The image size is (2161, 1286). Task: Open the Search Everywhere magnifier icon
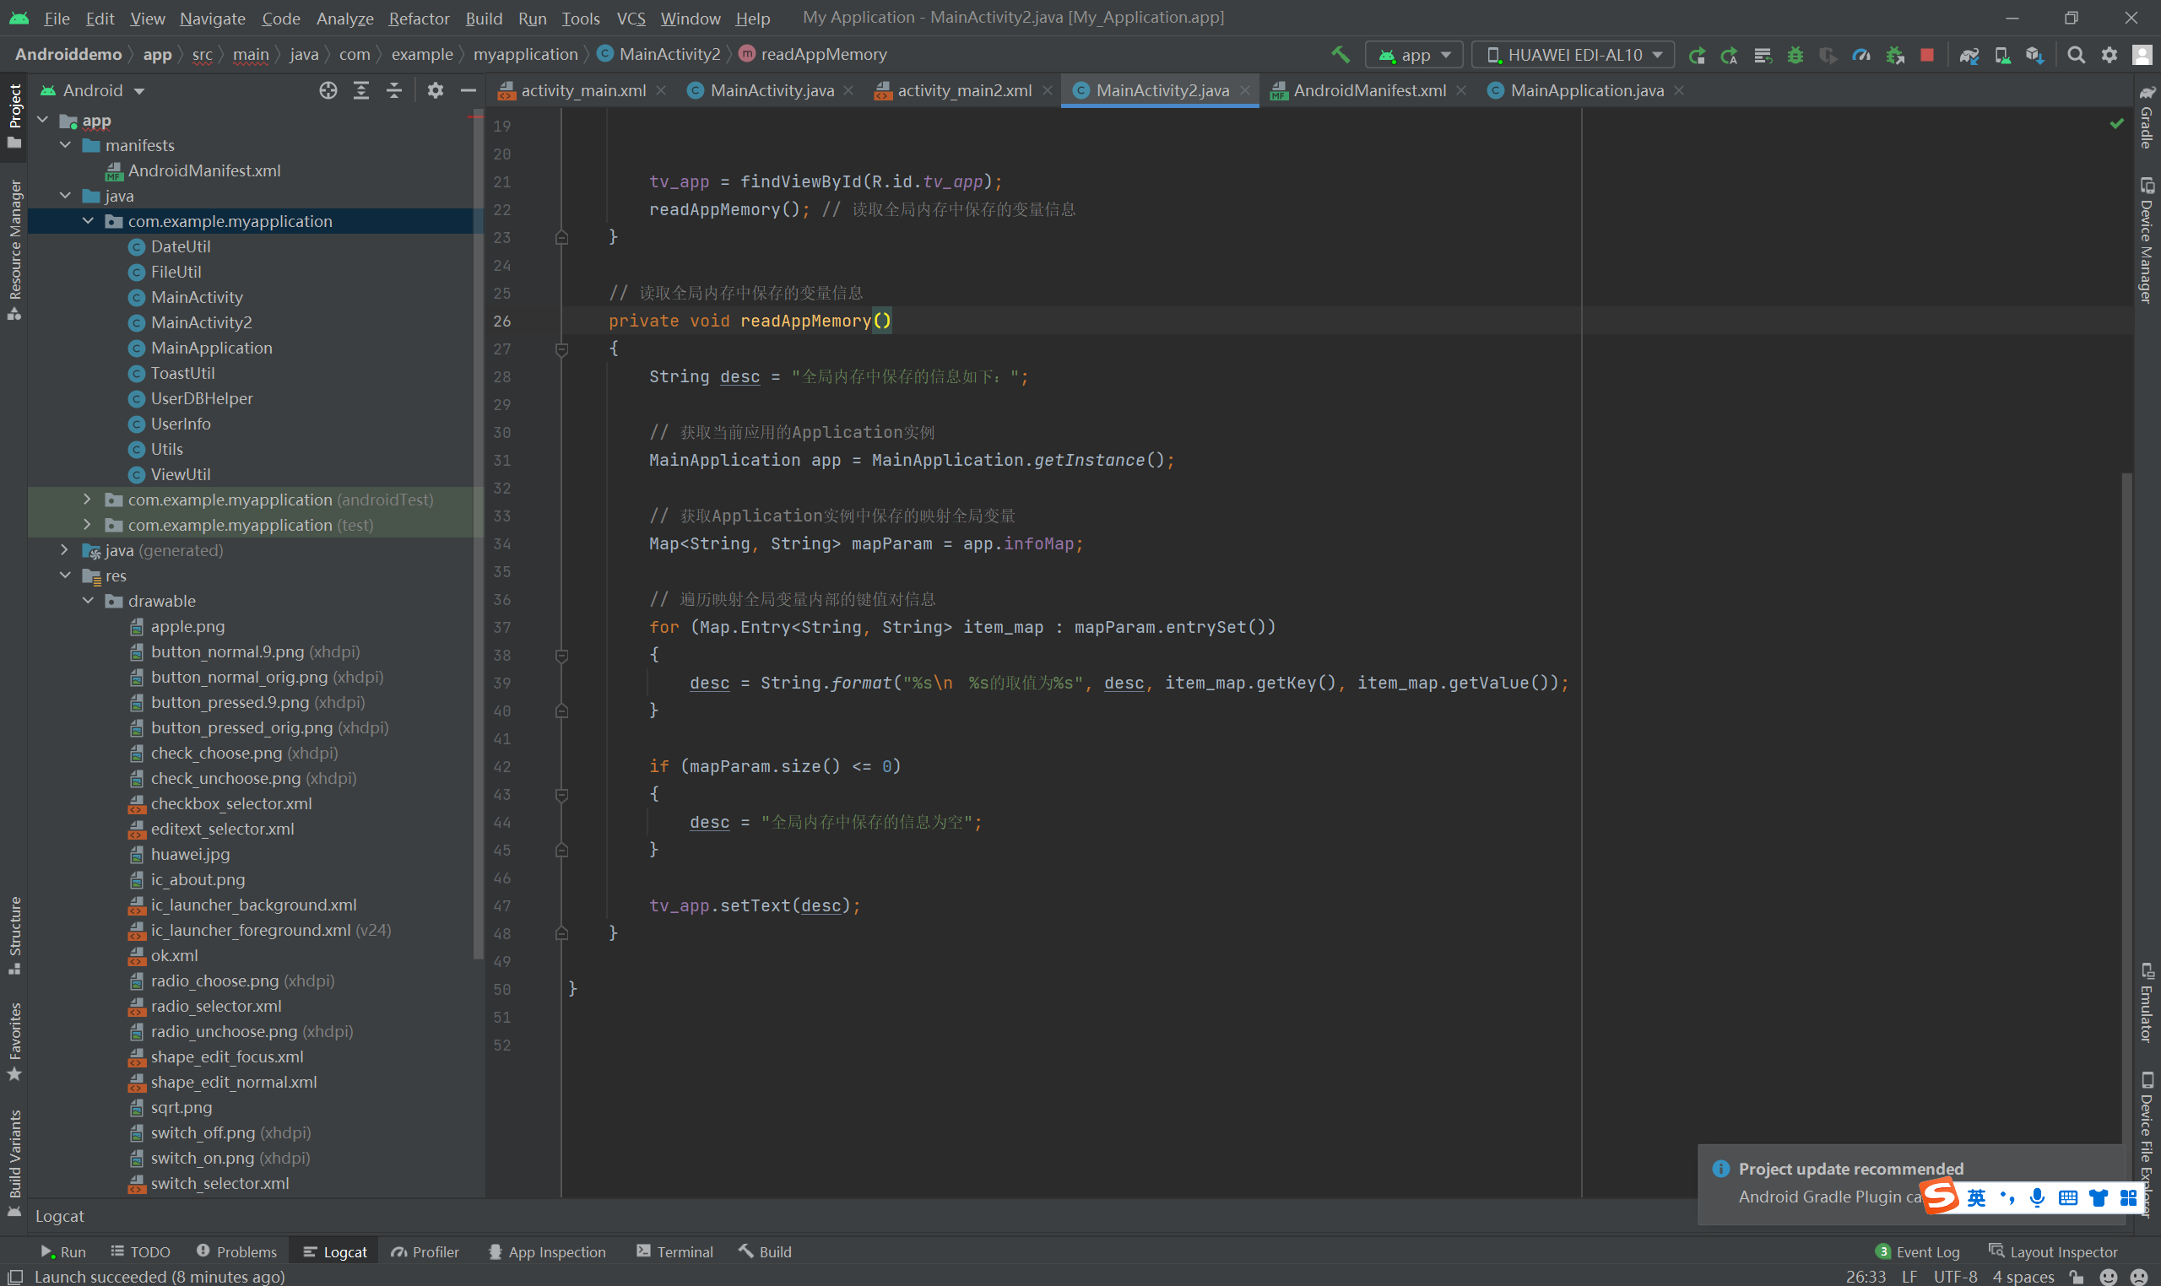[x=2076, y=55]
